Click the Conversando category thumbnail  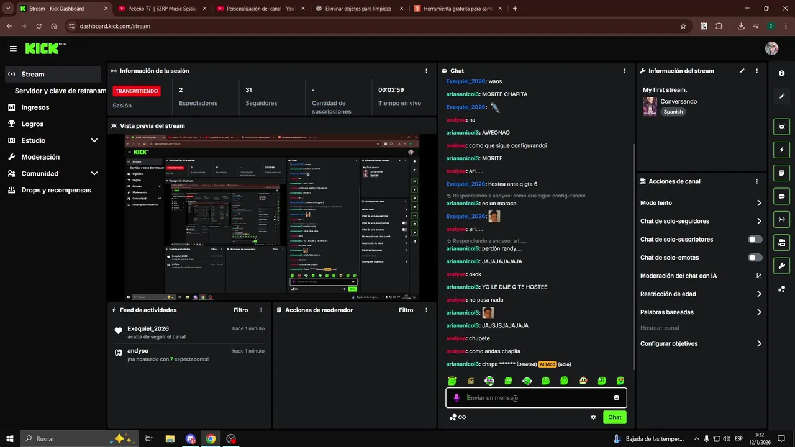(x=650, y=106)
